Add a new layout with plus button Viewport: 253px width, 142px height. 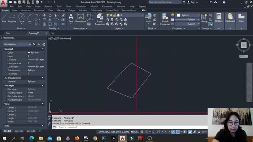(40, 131)
